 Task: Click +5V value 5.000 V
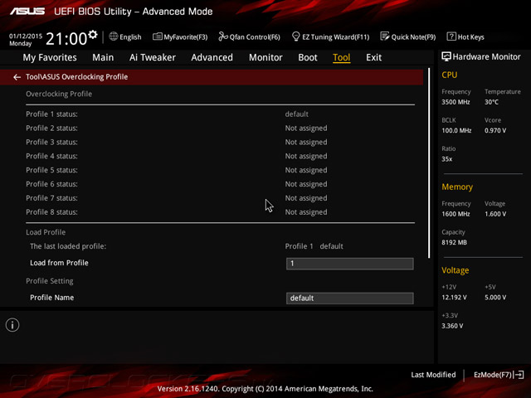tap(495, 298)
